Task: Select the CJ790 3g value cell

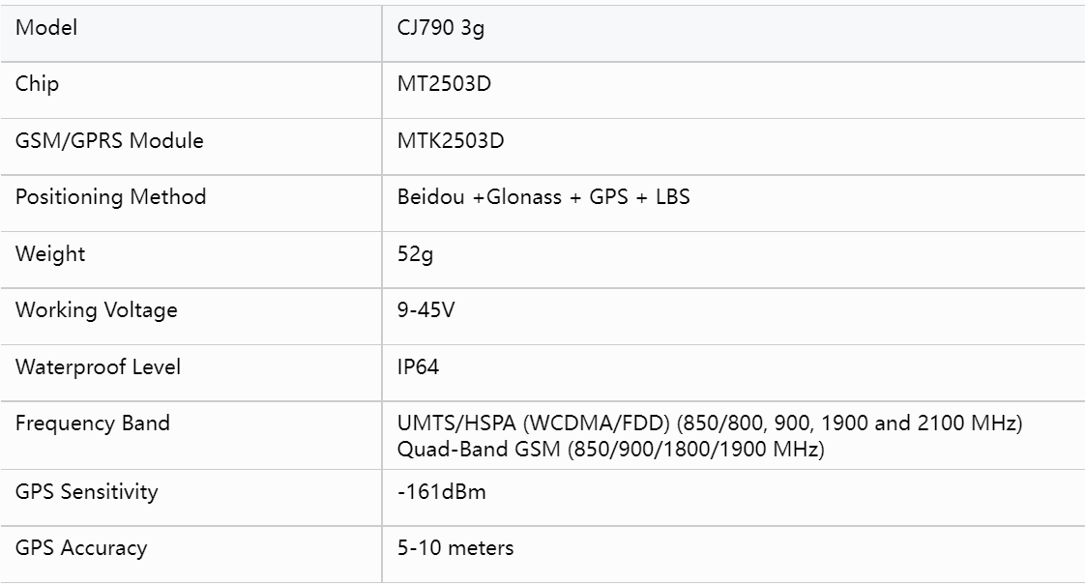Action: pos(440,28)
